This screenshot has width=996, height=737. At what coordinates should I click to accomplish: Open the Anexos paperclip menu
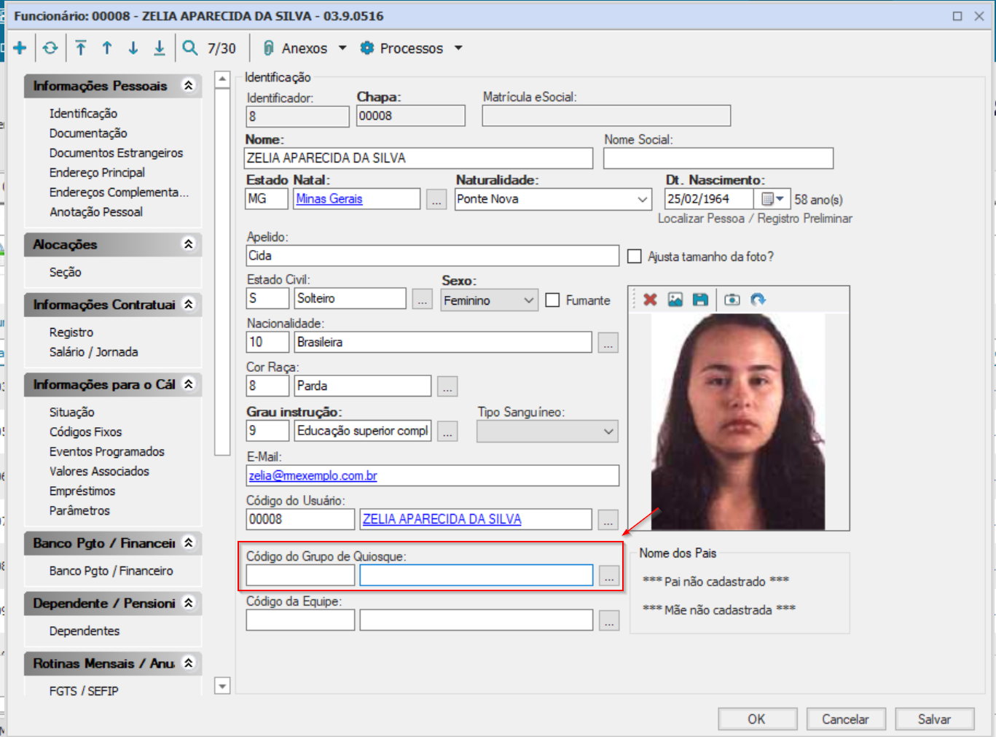[305, 48]
